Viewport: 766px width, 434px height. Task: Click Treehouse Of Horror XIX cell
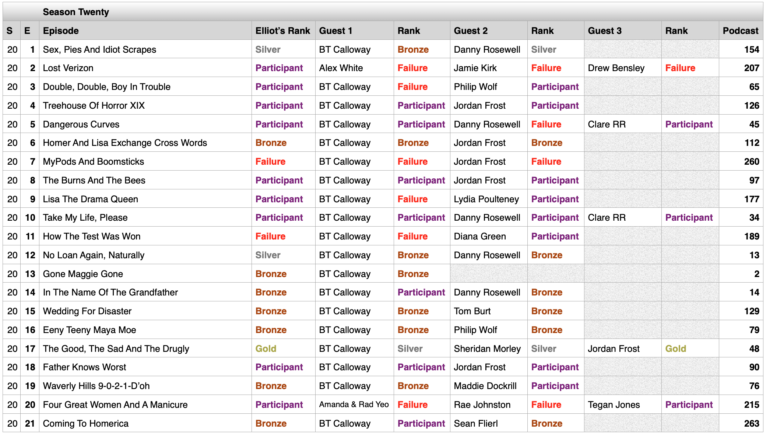coord(94,105)
